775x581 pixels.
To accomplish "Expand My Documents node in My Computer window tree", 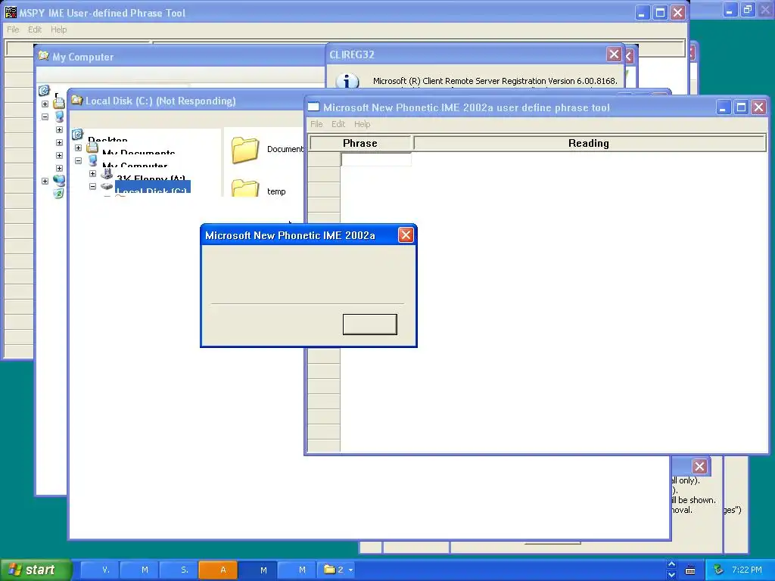I will click(x=45, y=104).
